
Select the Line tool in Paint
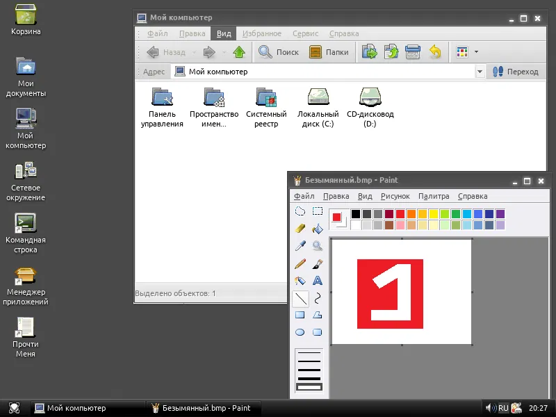(x=300, y=298)
